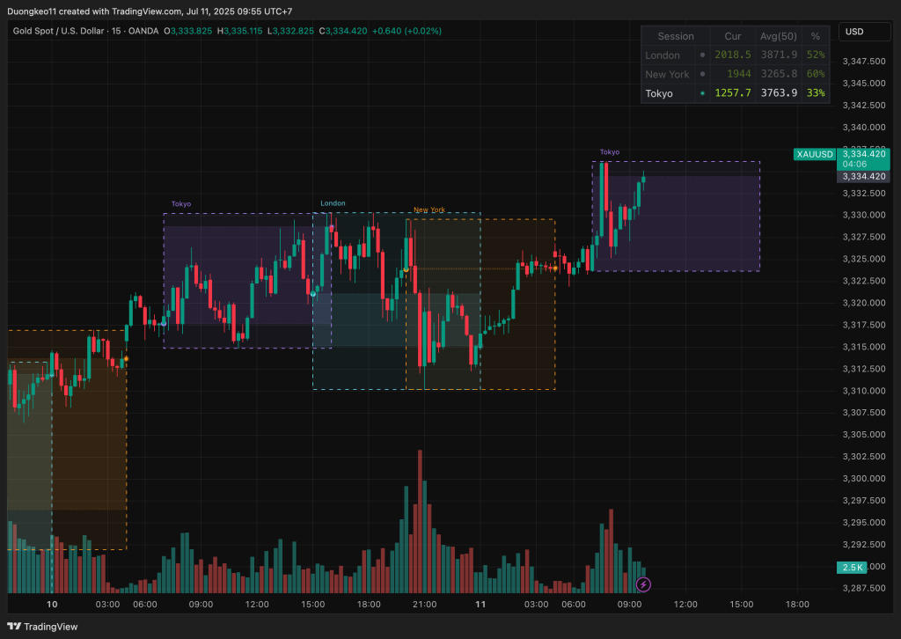Click the 3,347.500 level on price scale
This screenshot has height=639, width=901.
click(862, 62)
